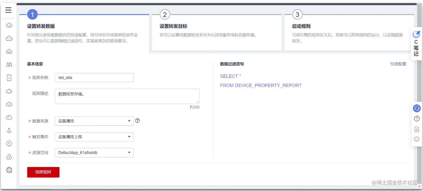The width and height of the screenshot is (423, 191).
Task: Click the 数据过滤语句 heading
Action: 232,64
